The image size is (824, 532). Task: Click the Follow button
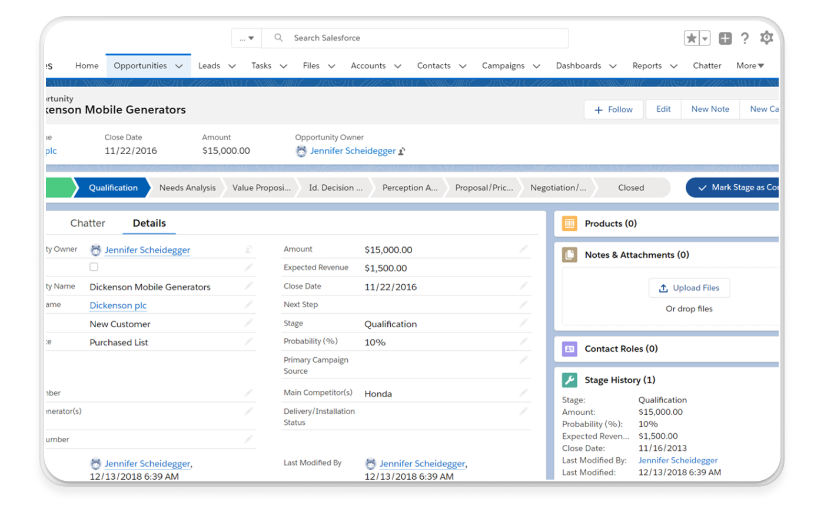[613, 109]
